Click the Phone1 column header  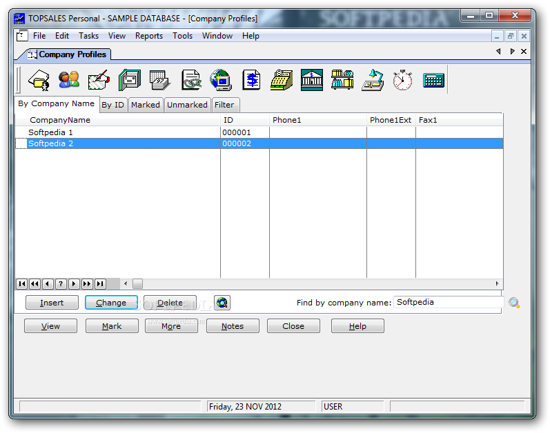pos(318,120)
